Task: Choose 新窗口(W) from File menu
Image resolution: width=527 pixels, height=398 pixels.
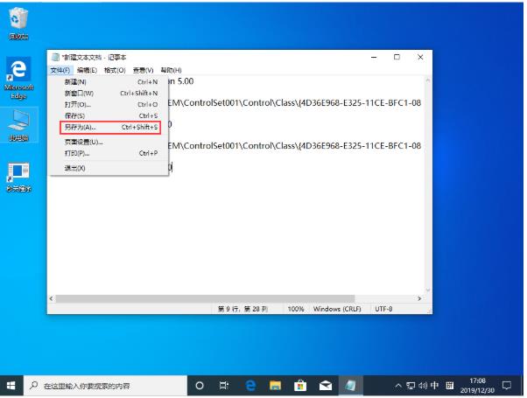Action: (x=109, y=94)
